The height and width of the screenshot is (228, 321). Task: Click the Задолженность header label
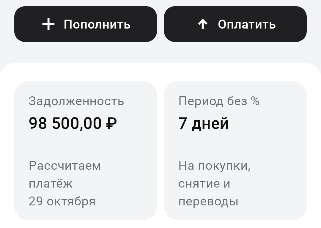tap(76, 101)
